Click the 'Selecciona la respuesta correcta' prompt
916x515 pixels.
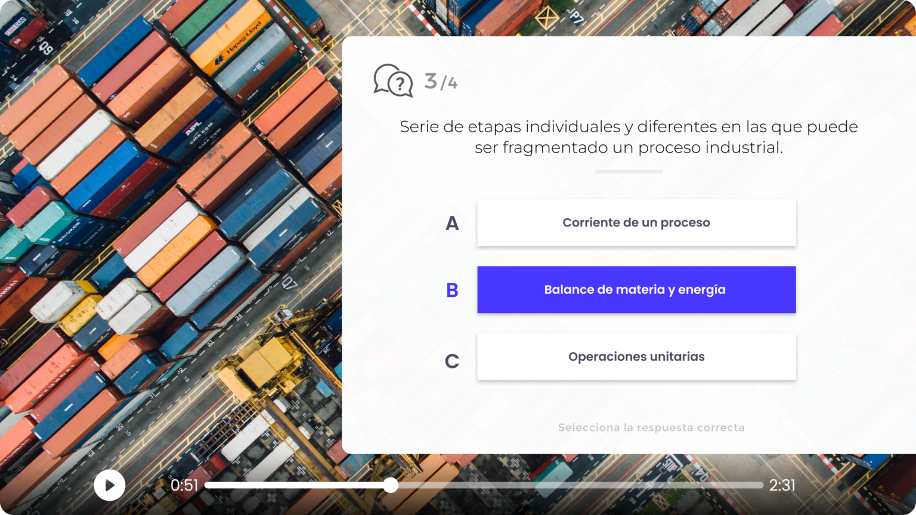tap(651, 427)
